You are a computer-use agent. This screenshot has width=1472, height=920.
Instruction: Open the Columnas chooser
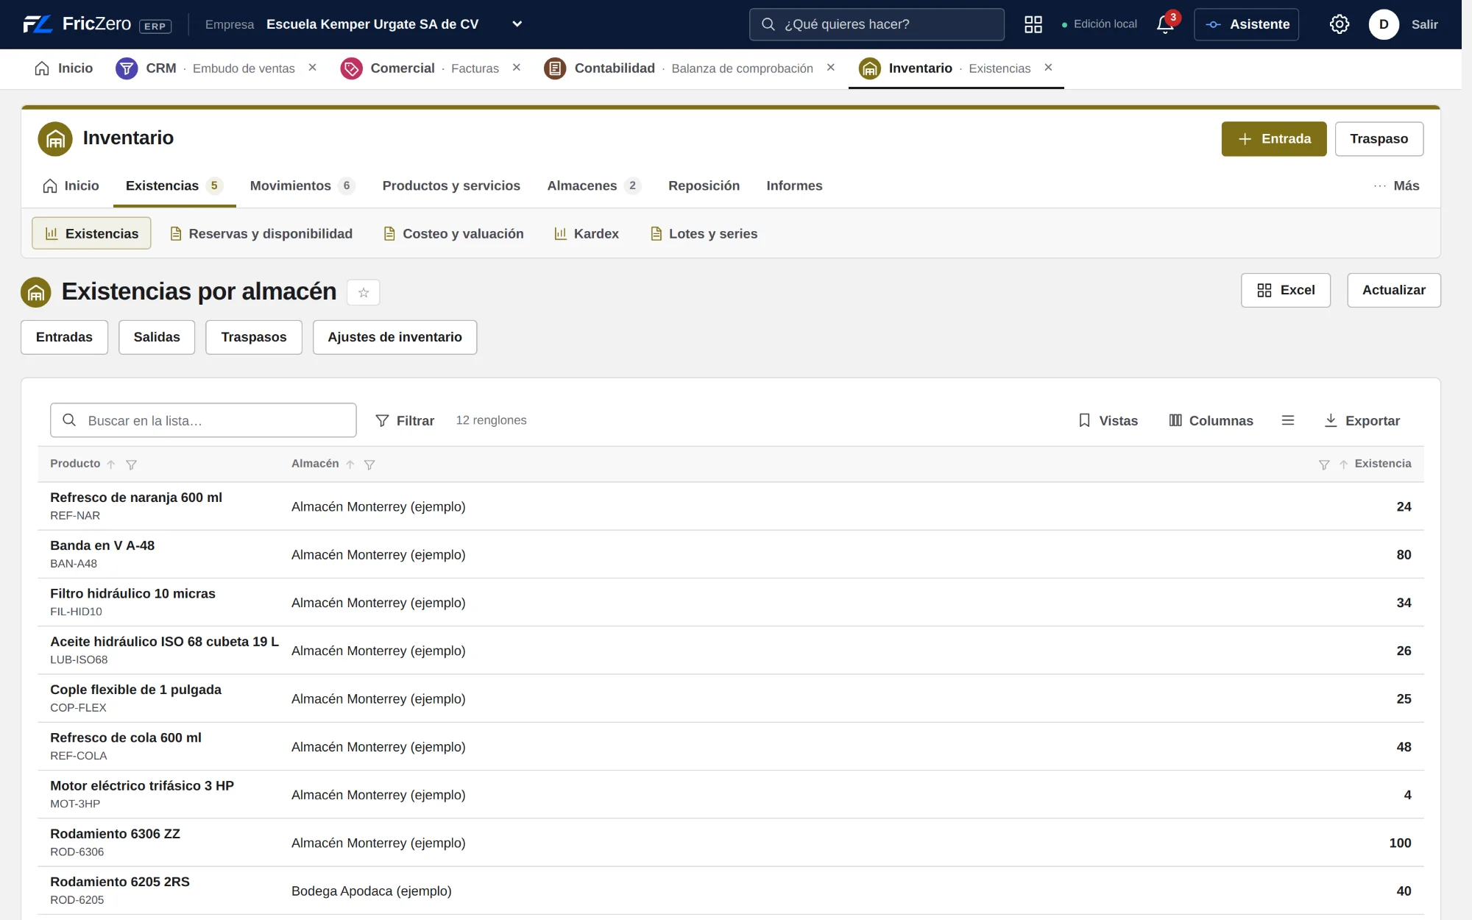1211,420
